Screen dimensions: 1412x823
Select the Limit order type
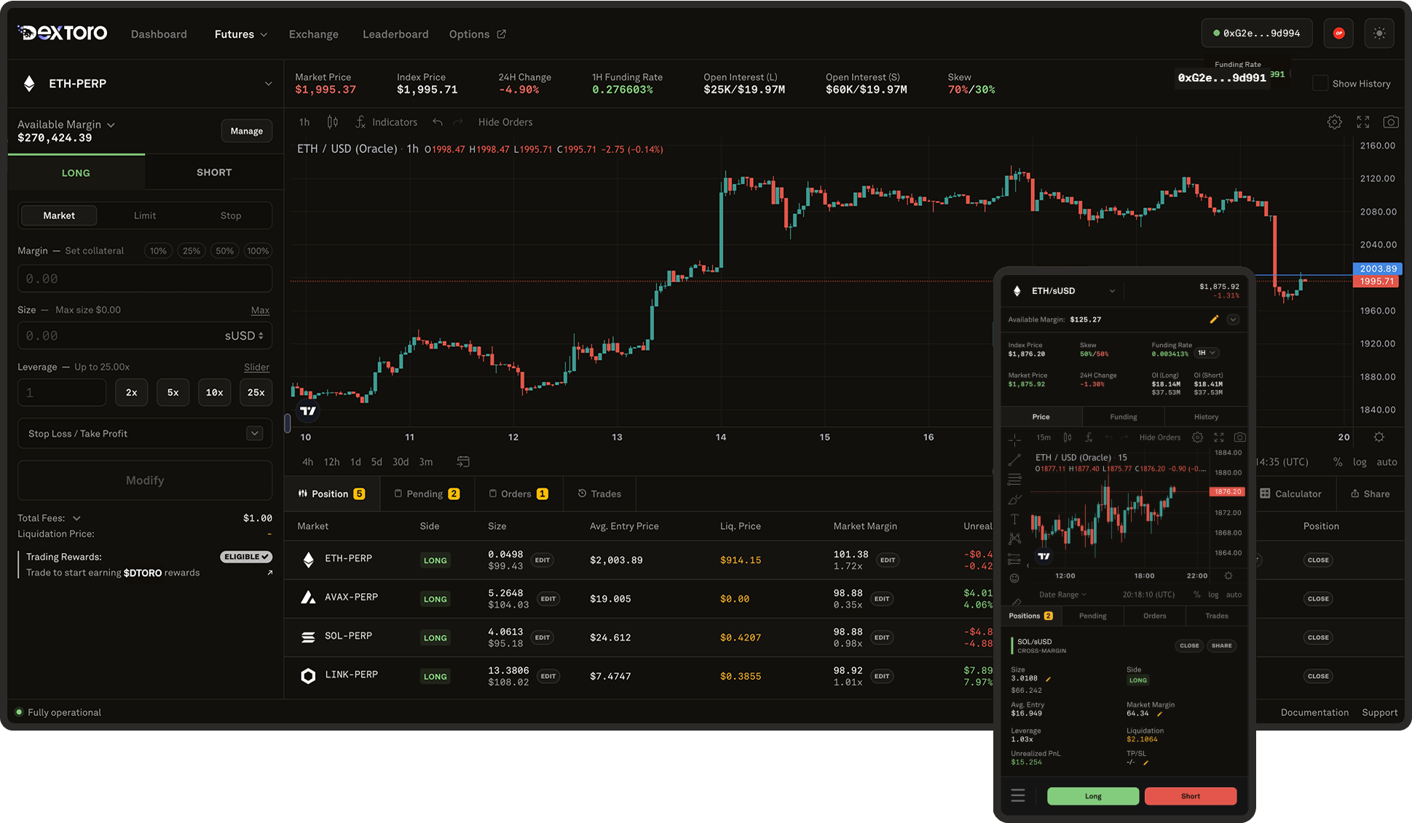[145, 215]
